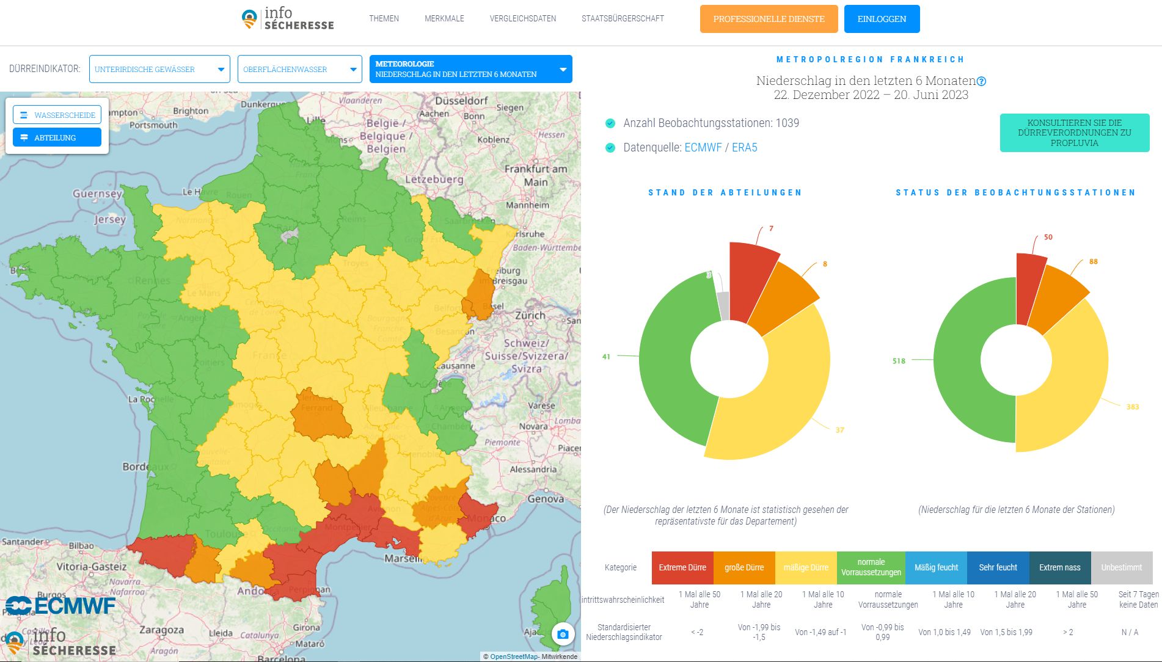The width and height of the screenshot is (1162, 662).
Task: Click the ECMWF logo on the map
Action: [60, 606]
